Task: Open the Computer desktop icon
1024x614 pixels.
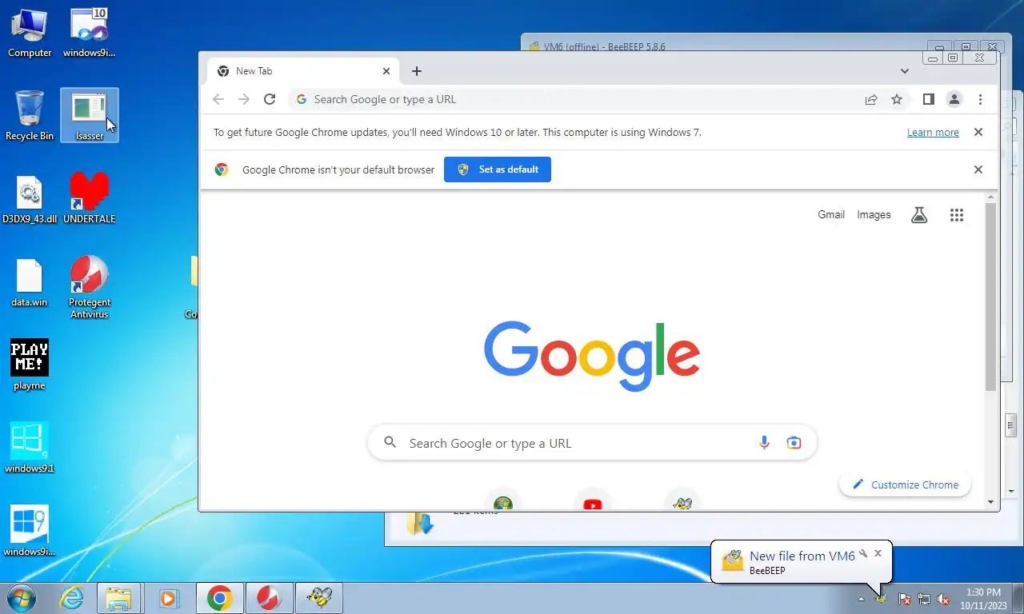Action: pos(30,33)
